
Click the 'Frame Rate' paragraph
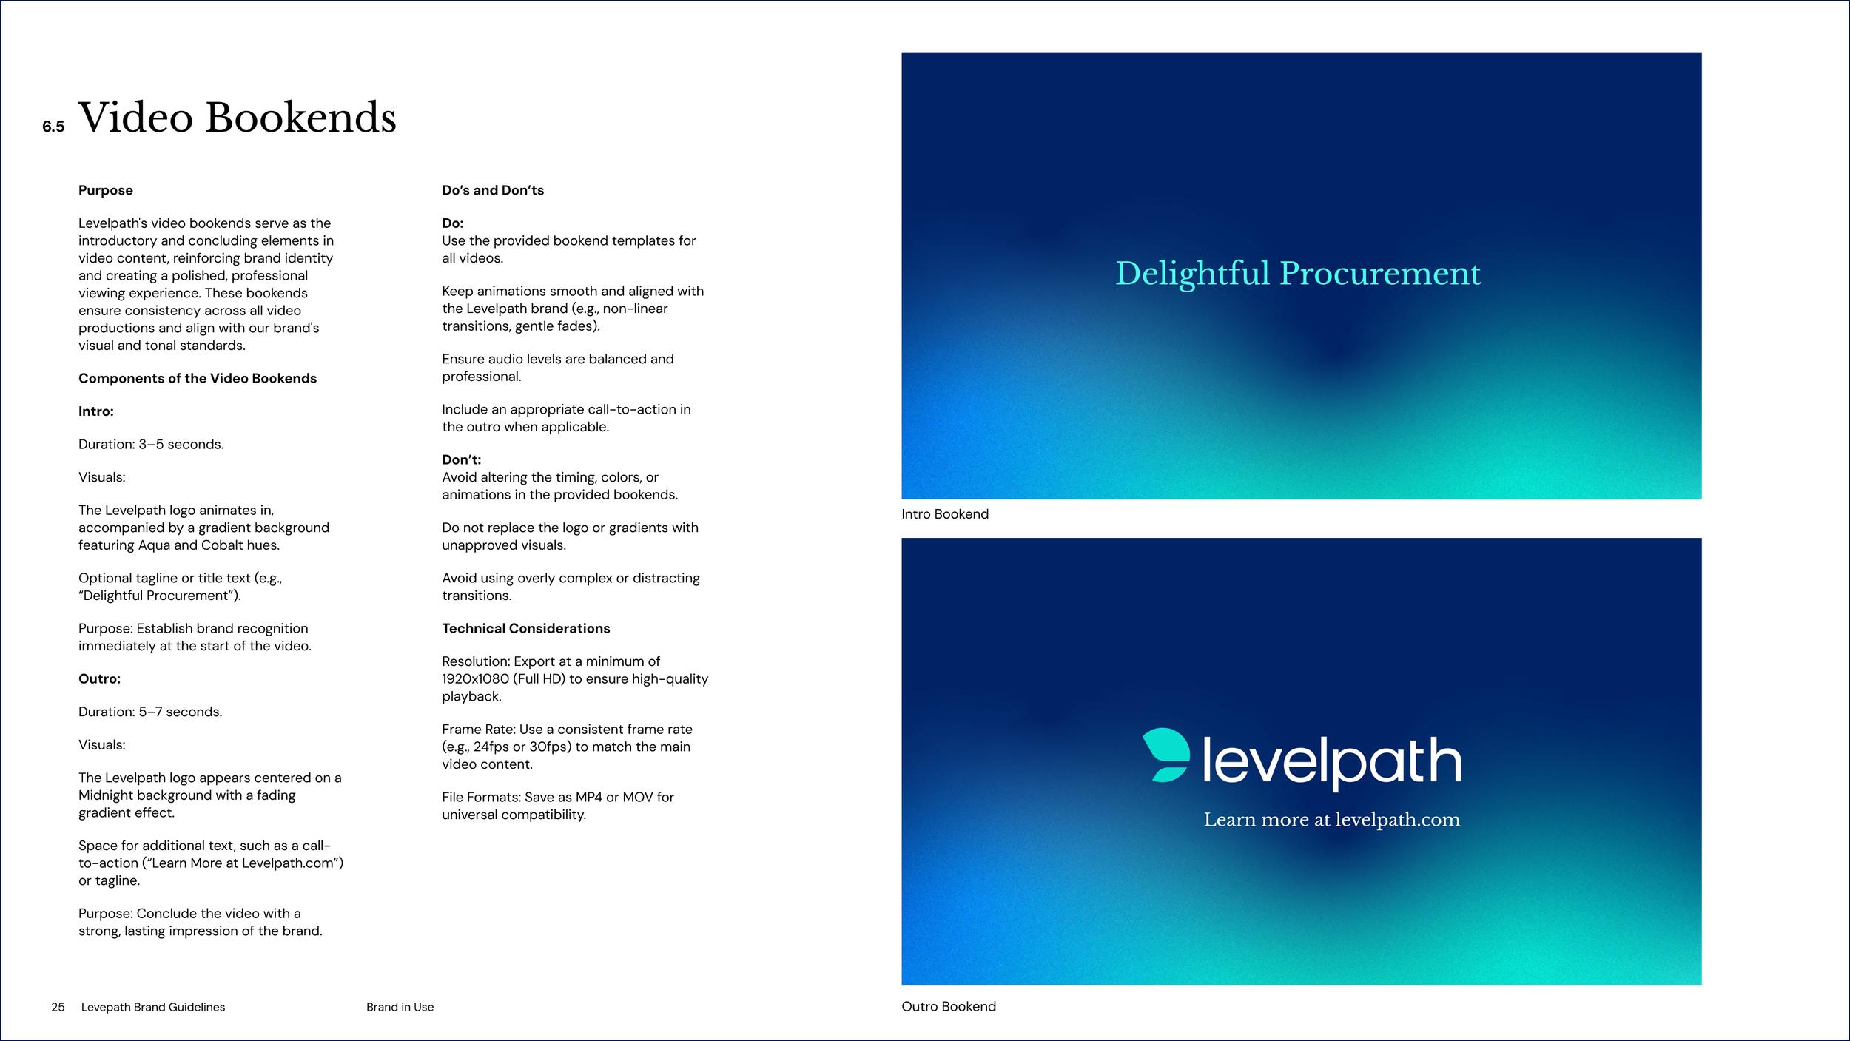point(568,747)
